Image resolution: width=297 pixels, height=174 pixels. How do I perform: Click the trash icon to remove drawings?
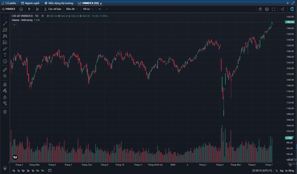pyautogui.click(x=5, y=112)
